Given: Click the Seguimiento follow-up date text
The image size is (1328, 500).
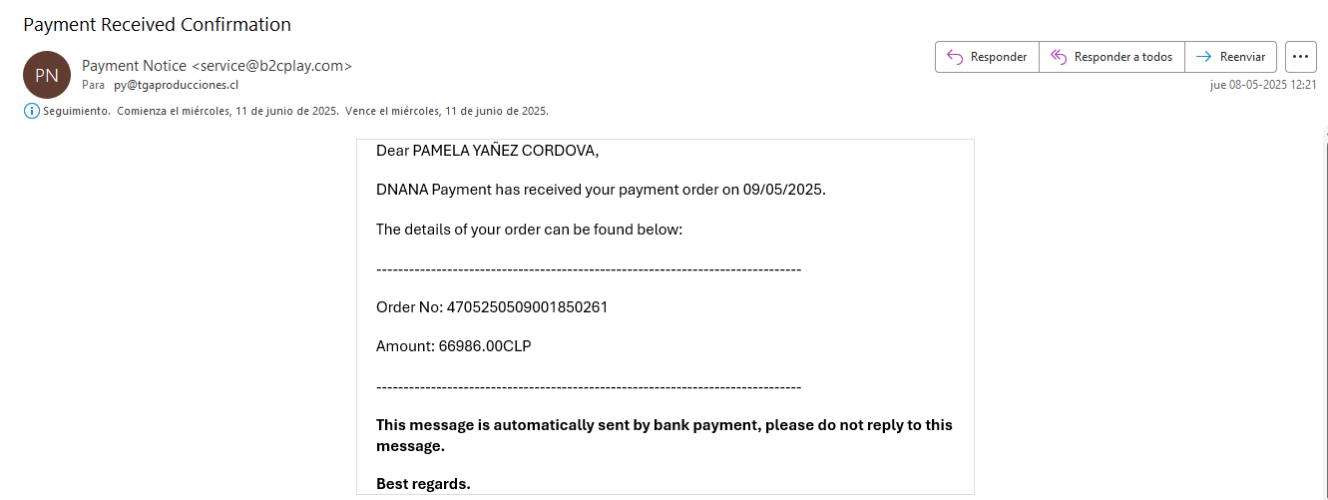Looking at the screenshot, I should [x=295, y=111].
